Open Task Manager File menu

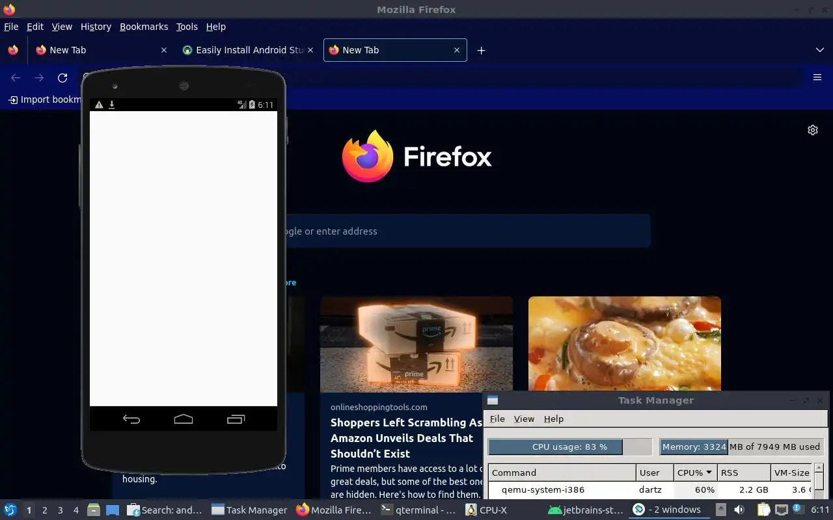(497, 419)
